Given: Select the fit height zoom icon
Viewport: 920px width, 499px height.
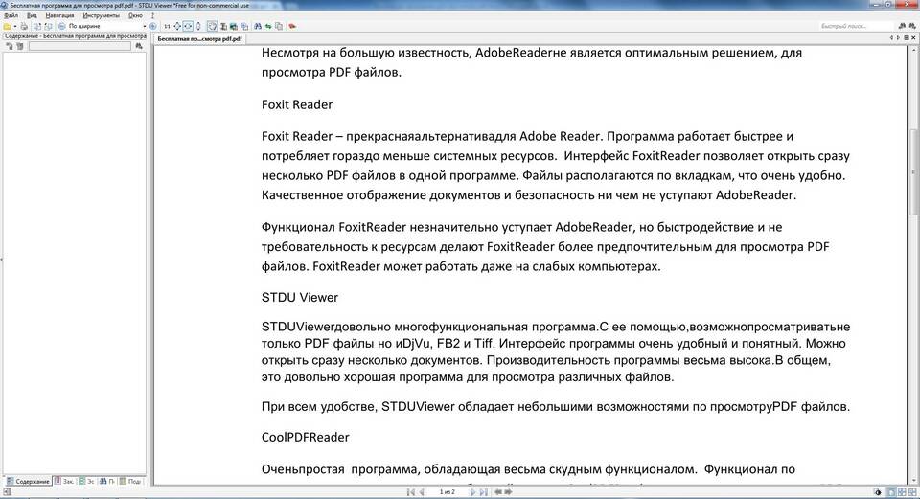Looking at the screenshot, I should pos(198,27).
